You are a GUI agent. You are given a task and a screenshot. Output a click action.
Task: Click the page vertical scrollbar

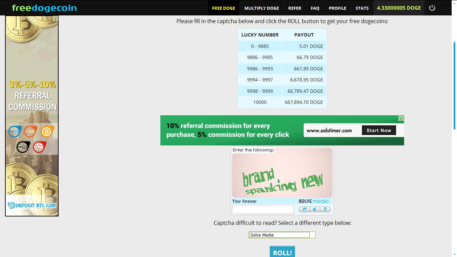point(455,85)
